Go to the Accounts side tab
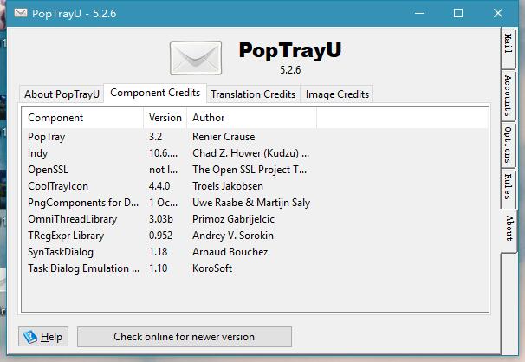This screenshot has height=362, width=525. tap(509, 94)
